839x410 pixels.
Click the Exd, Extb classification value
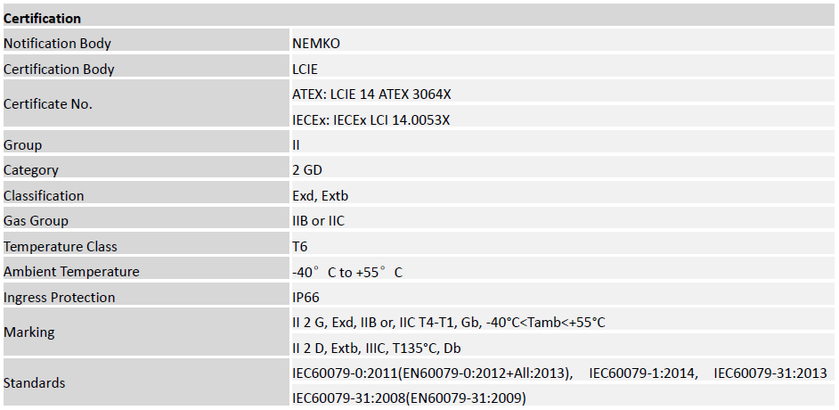point(321,196)
